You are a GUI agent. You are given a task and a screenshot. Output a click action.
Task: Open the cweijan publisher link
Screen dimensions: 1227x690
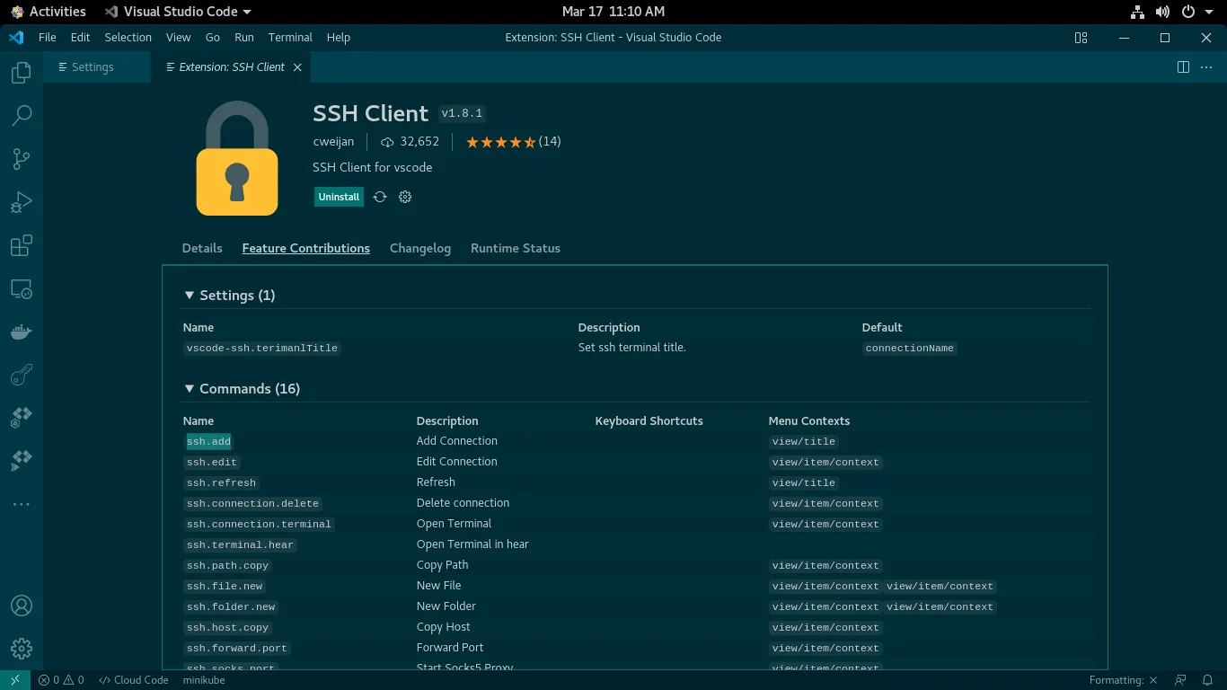click(x=333, y=142)
